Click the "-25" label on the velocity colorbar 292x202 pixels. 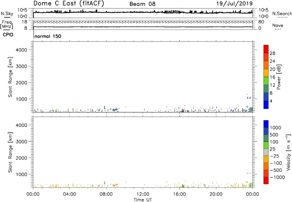pos(274,156)
